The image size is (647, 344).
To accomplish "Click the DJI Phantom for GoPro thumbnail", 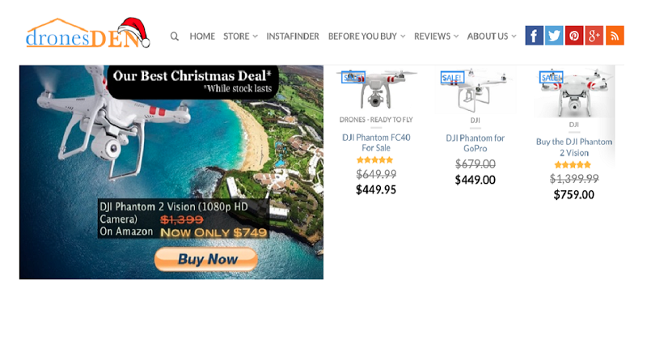I will (x=476, y=90).
